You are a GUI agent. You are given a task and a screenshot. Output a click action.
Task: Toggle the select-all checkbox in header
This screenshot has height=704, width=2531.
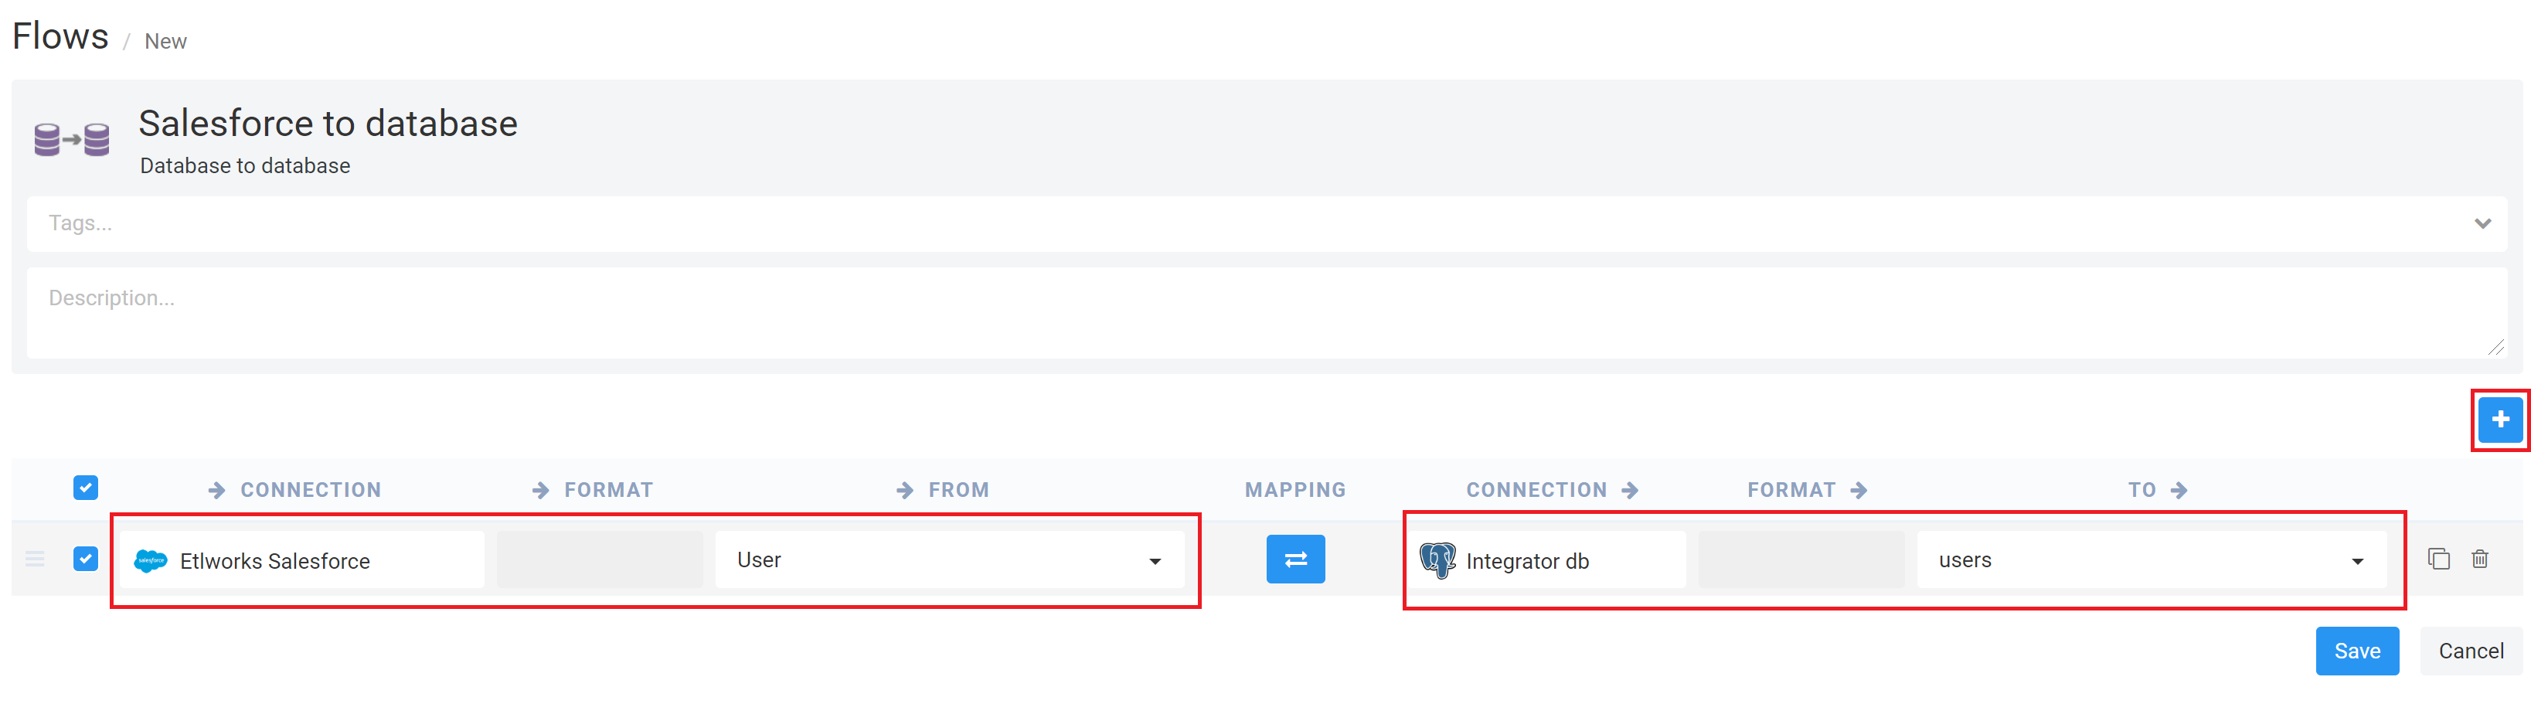[x=86, y=488]
